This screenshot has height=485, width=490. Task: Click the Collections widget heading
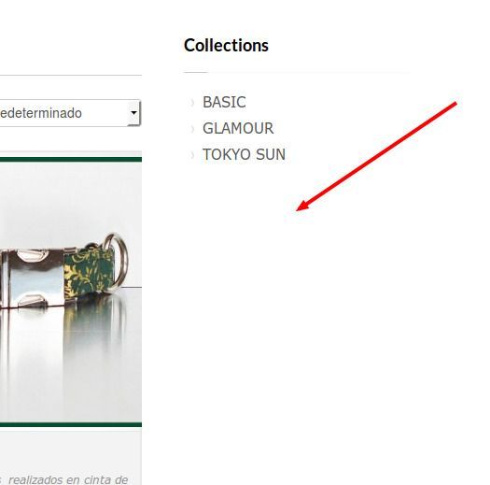click(x=226, y=46)
